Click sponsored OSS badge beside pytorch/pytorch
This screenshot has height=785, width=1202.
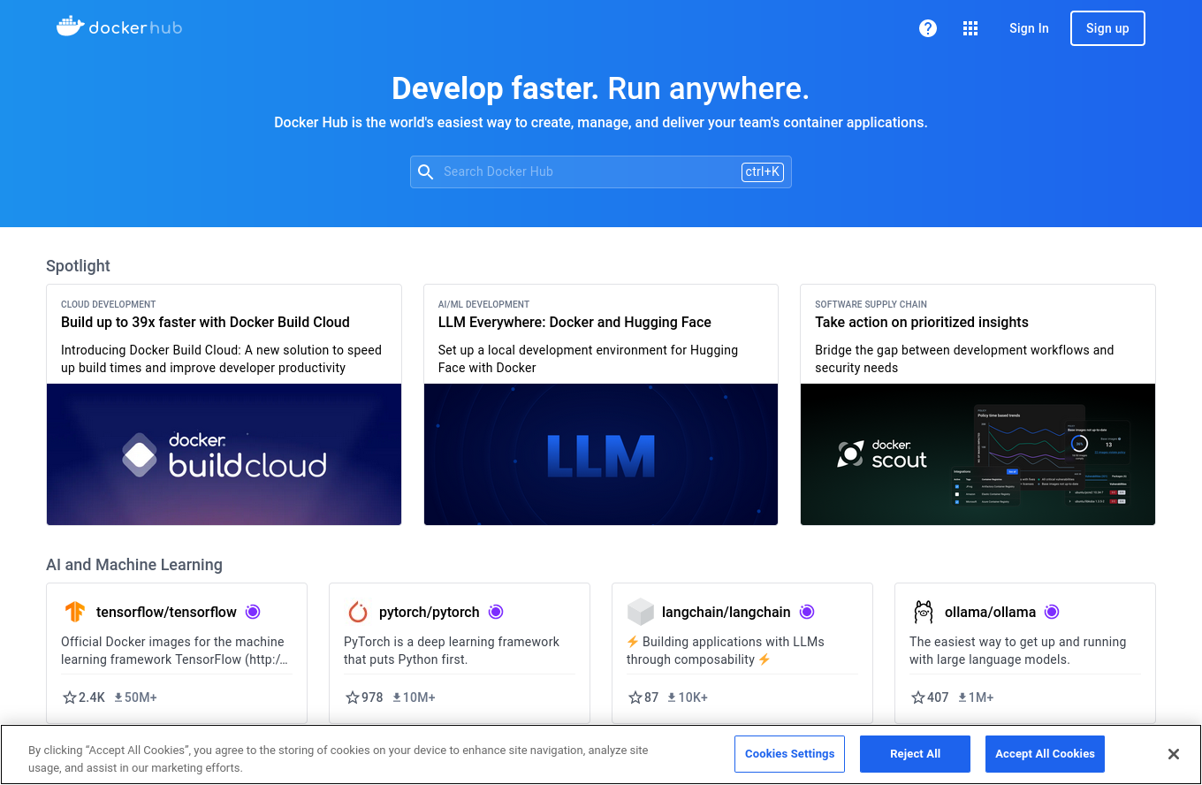[496, 612]
